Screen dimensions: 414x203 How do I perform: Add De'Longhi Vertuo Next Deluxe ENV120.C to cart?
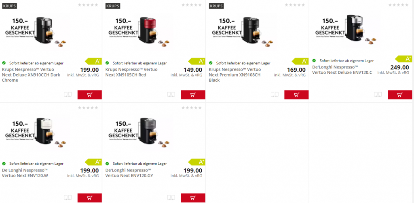[400, 95]
